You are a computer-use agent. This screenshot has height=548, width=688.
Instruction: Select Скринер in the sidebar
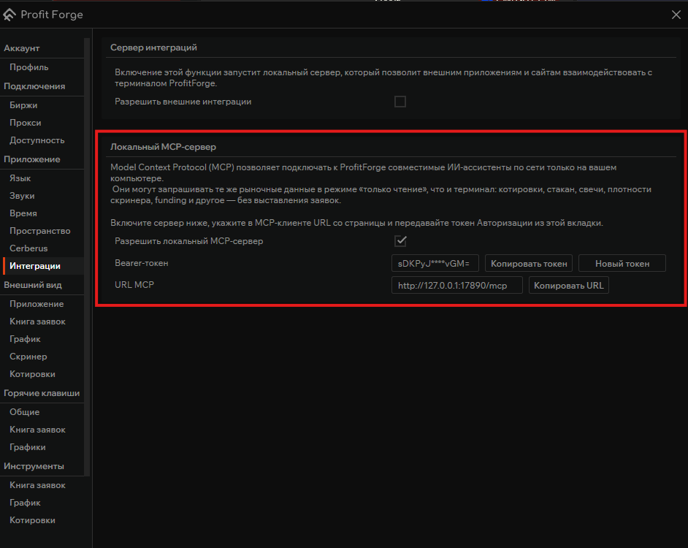pyautogui.click(x=28, y=357)
